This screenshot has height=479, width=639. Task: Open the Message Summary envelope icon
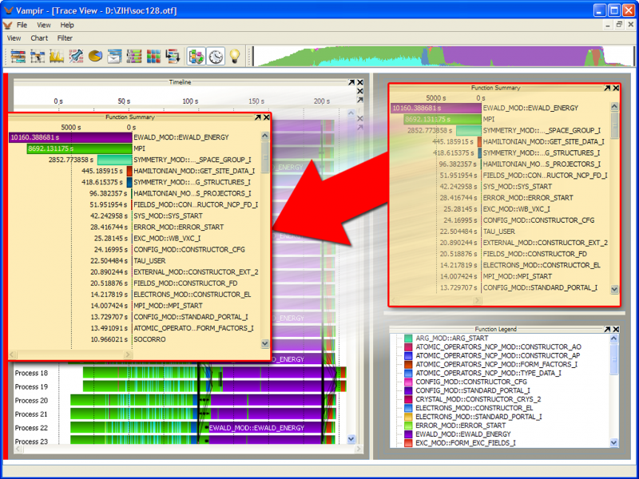click(x=114, y=56)
